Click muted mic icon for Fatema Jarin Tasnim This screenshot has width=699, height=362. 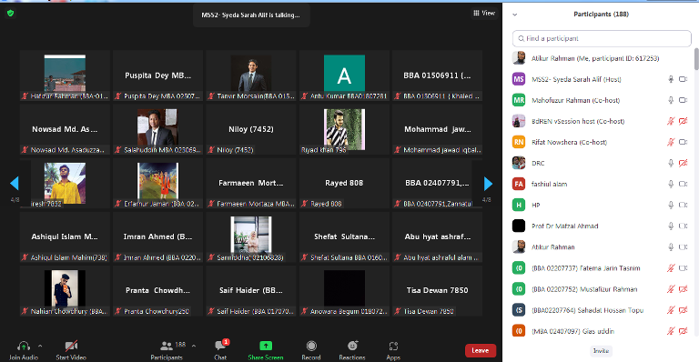point(671,268)
